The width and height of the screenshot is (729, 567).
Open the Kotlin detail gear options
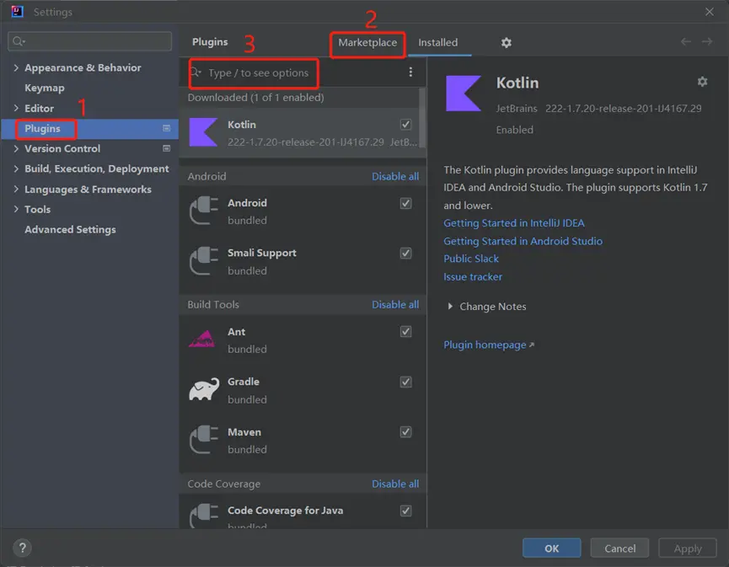pyautogui.click(x=702, y=82)
